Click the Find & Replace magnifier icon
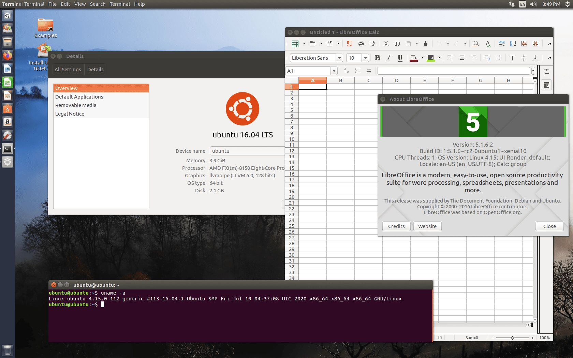The image size is (573, 358). pos(476,44)
